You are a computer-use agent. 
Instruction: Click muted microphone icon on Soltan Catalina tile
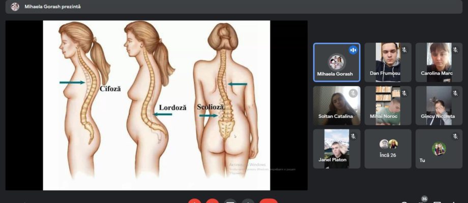[x=353, y=93]
